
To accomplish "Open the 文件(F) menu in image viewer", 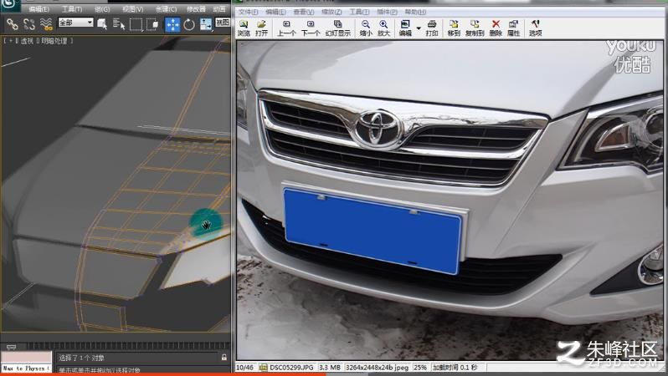I will point(248,12).
